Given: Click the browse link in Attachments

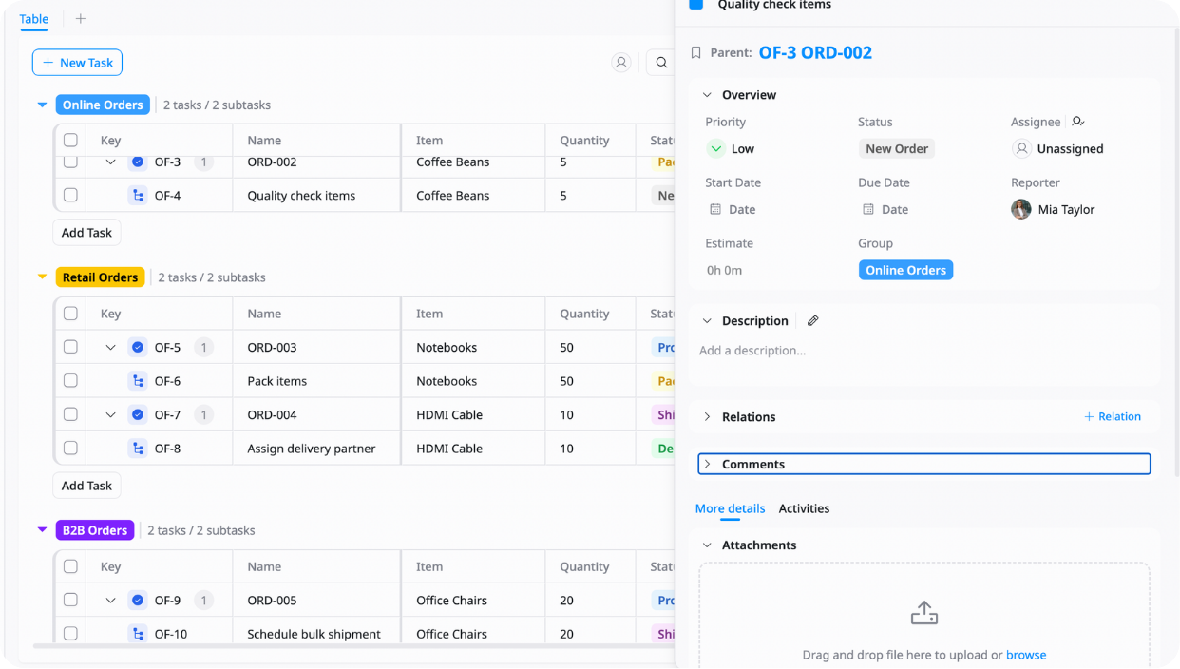Looking at the screenshot, I should tap(1026, 655).
